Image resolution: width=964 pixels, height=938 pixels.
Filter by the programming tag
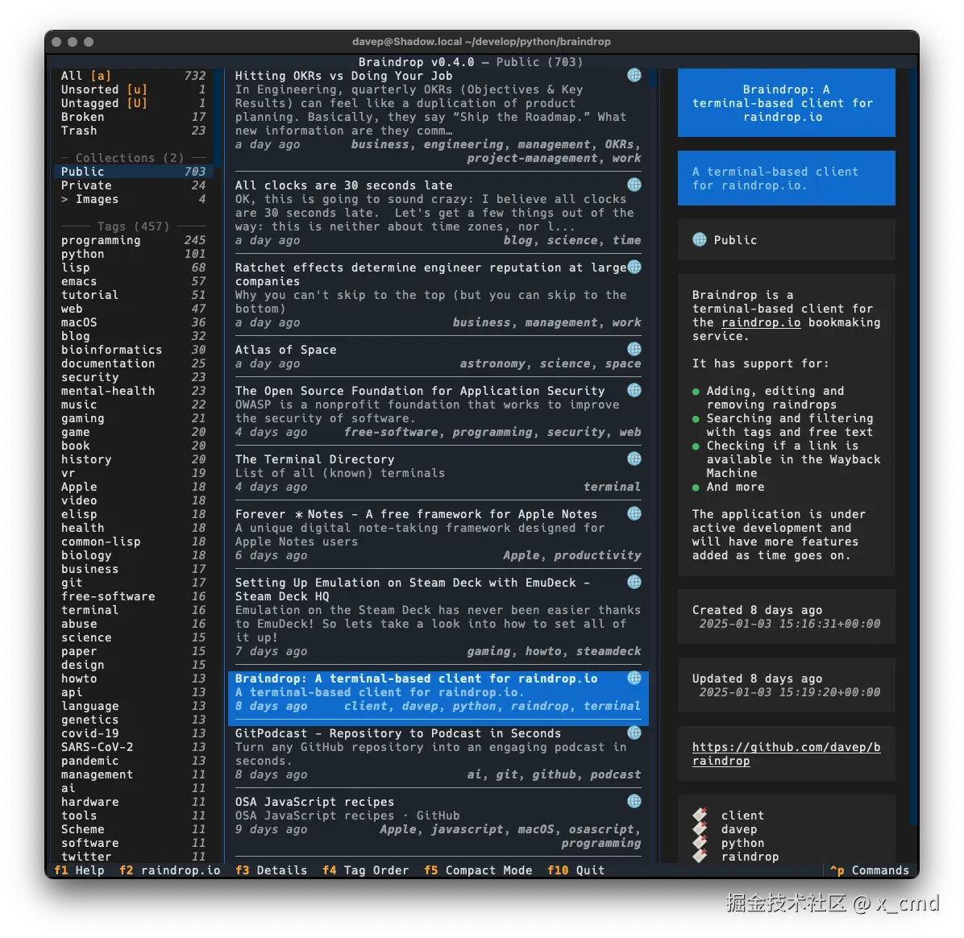[x=134, y=240]
